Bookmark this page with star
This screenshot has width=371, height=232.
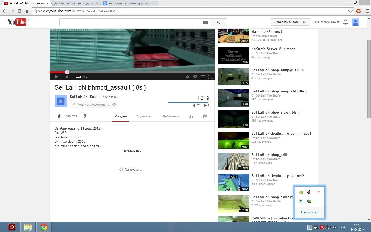[x=350, y=11]
